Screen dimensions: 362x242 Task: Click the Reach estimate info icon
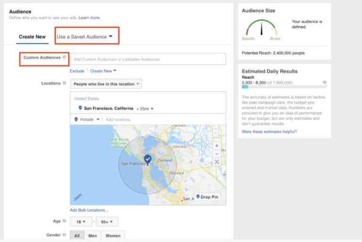tap(324, 82)
